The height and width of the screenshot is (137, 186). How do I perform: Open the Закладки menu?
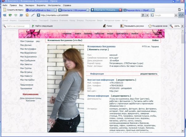[x=30, y=5]
